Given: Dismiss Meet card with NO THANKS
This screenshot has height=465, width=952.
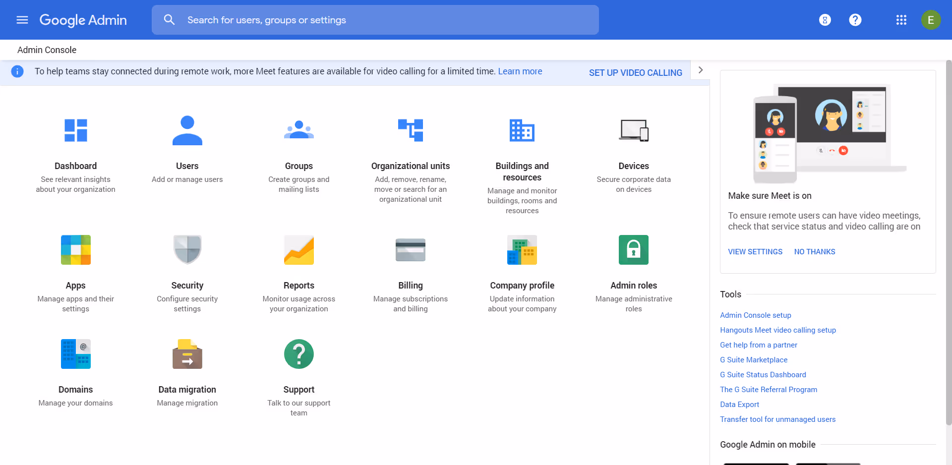Looking at the screenshot, I should pyautogui.click(x=815, y=252).
